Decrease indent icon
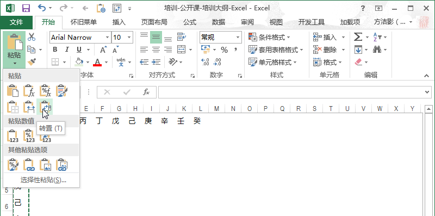 [x=144, y=62]
